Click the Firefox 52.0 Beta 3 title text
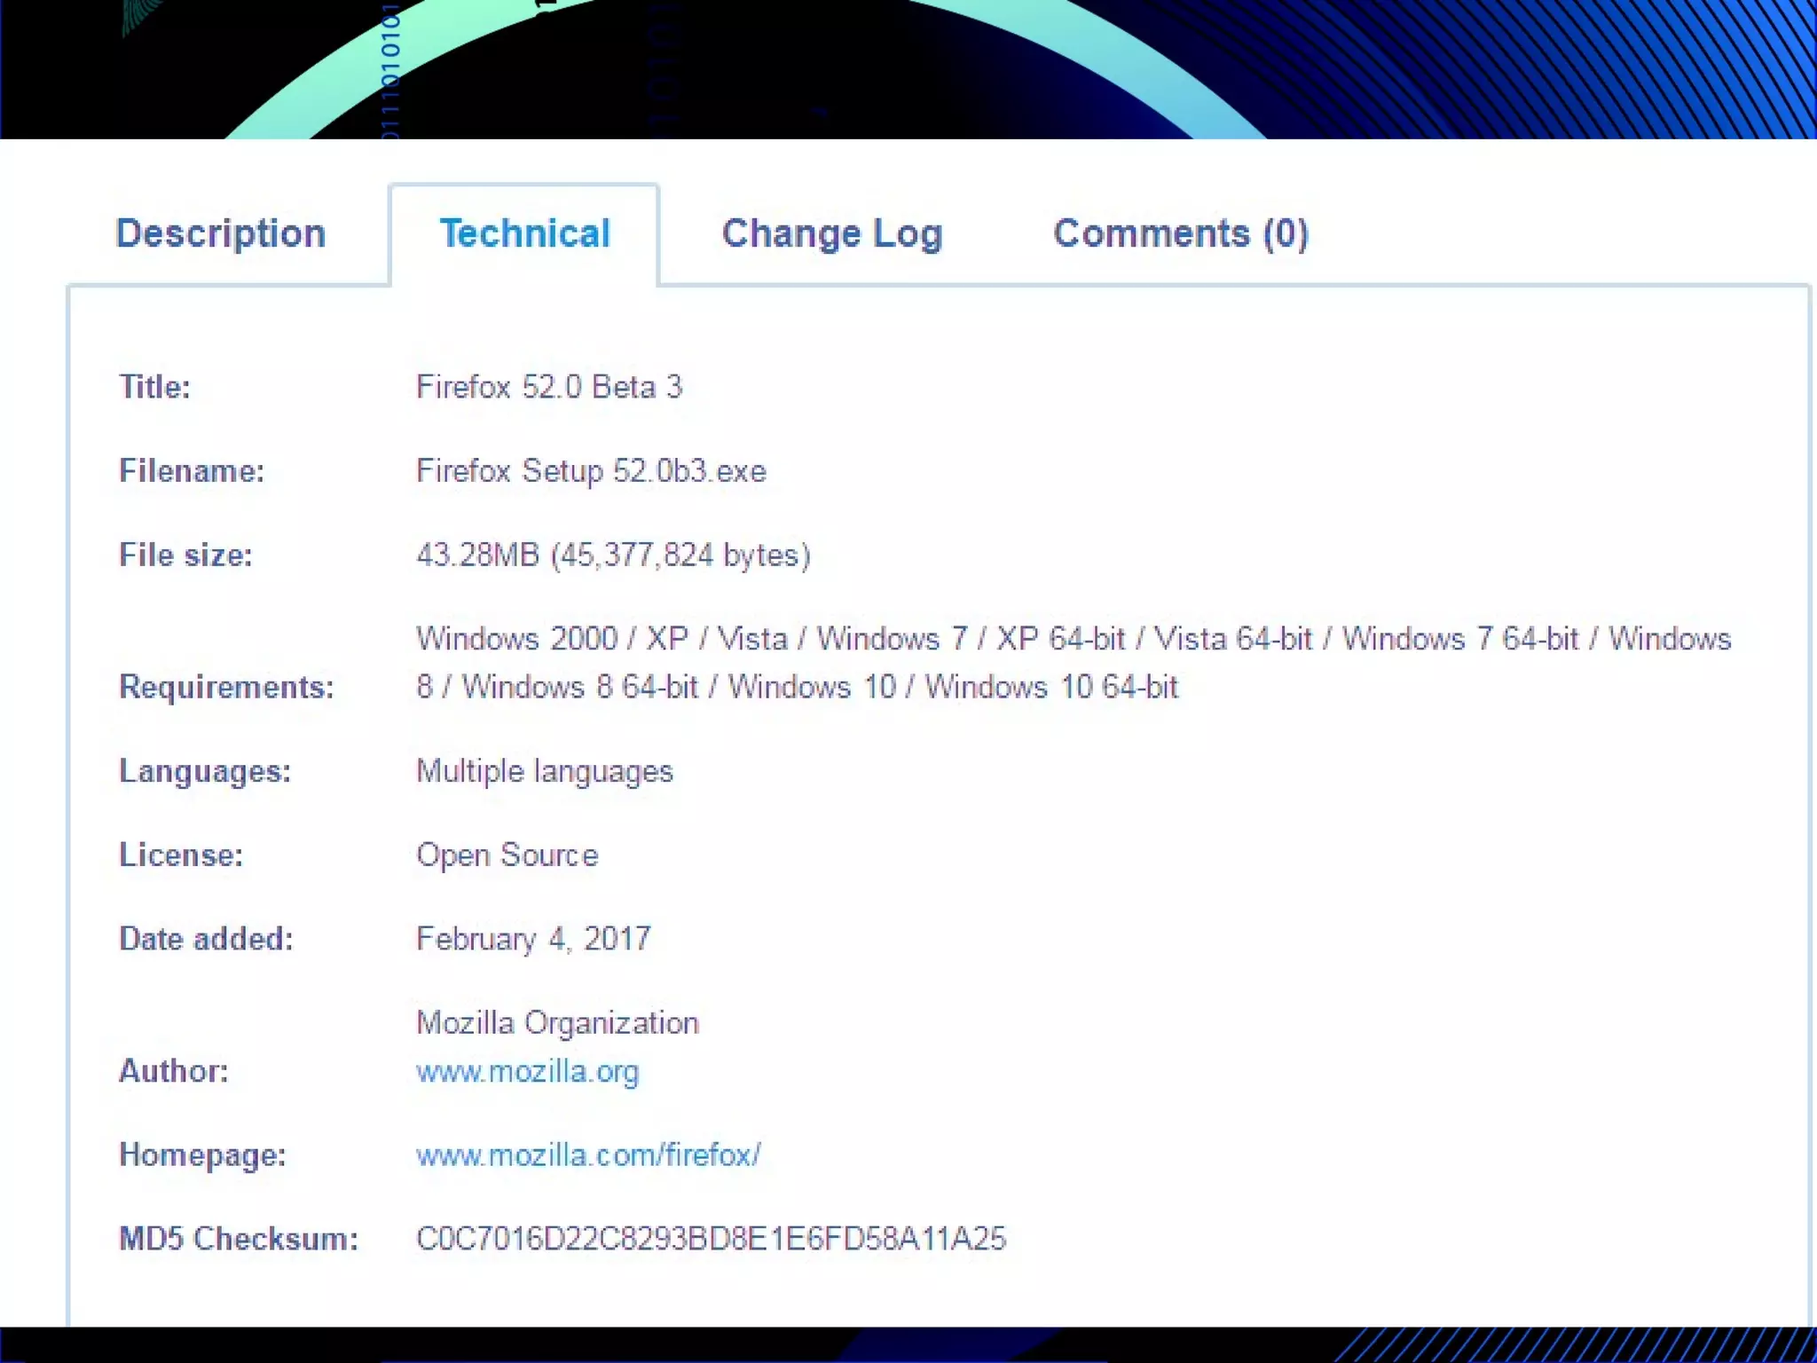This screenshot has height=1363, width=1817. point(549,387)
